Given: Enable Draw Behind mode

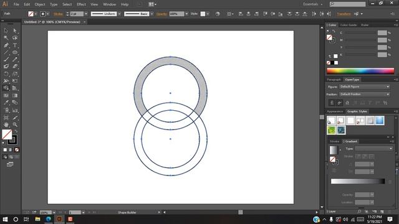Looking at the screenshot, I should [11, 157].
